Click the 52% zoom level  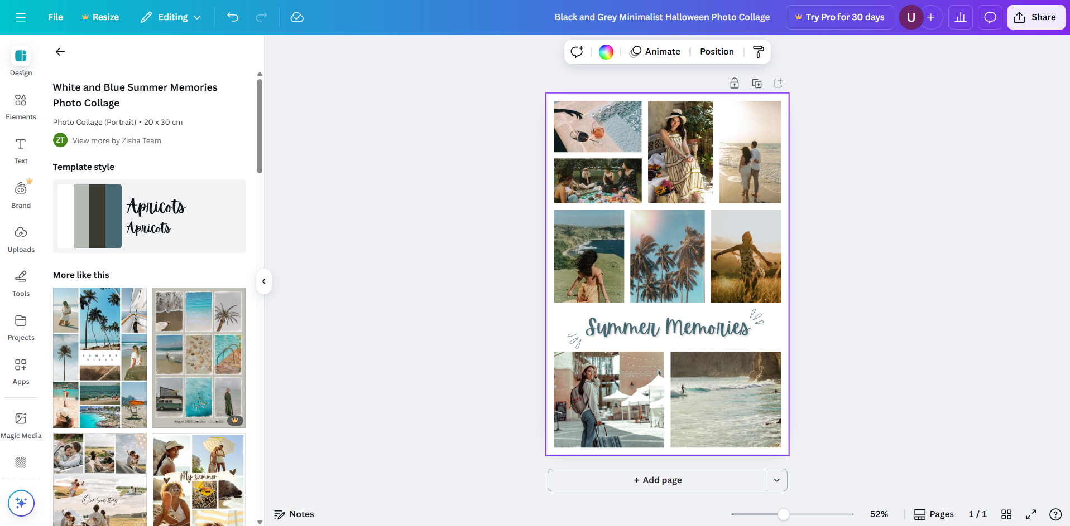click(x=879, y=514)
